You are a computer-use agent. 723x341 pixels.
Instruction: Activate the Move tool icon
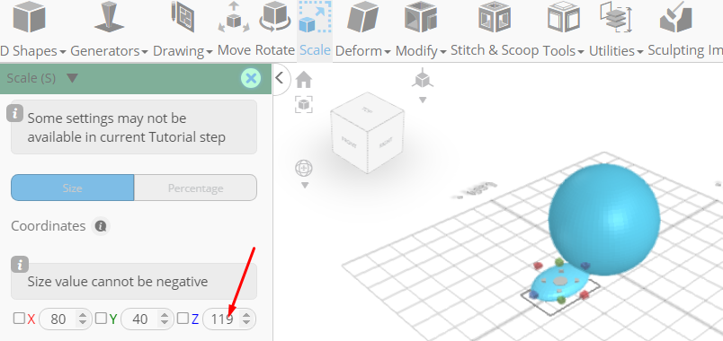point(234,17)
